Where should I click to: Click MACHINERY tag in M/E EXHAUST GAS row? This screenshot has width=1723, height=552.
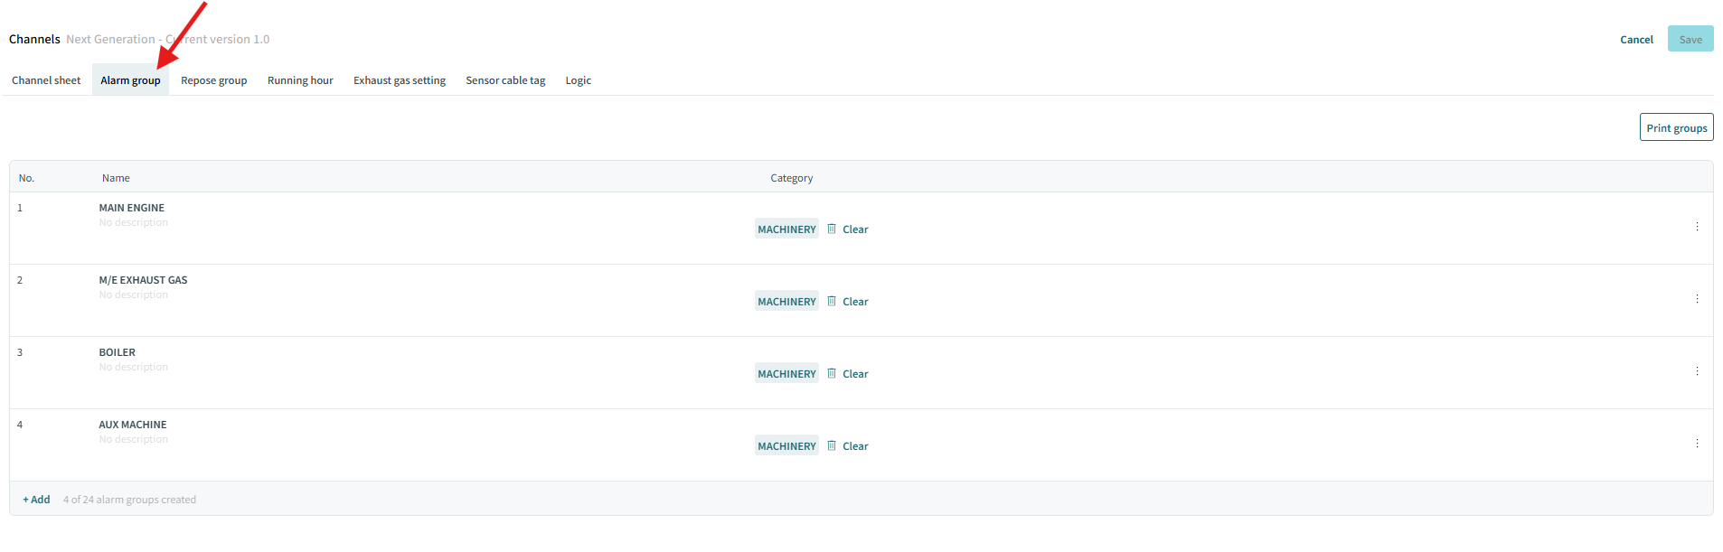[786, 301]
